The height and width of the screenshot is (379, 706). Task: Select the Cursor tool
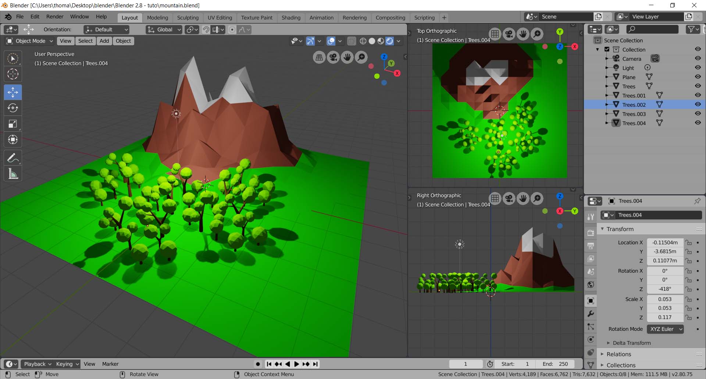click(x=13, y=74)
